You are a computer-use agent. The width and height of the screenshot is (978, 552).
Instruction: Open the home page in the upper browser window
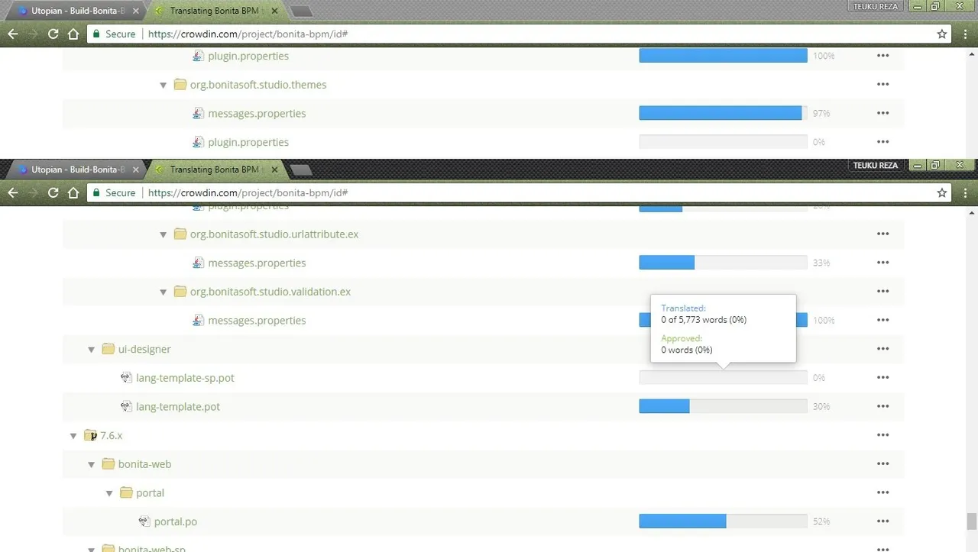pyautogui.click(x=73, y=34)
